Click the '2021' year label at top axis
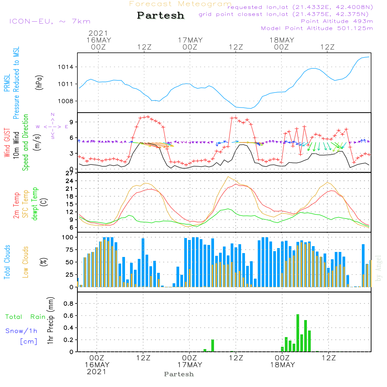Viewport: 387px width, 387px height. tap(98, 33)
